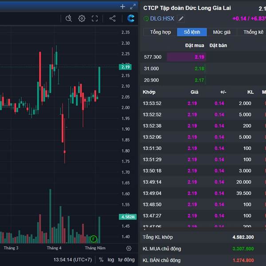Select the trade at 13:50:18
This screenshot has height=266, width=266.
pyautogui.click(x=203, y=171)
